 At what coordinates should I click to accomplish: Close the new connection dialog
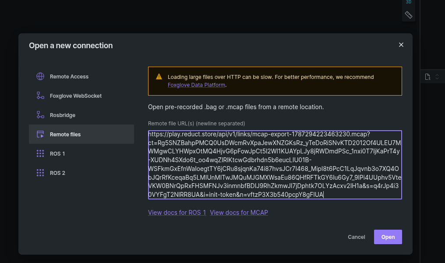401,45
